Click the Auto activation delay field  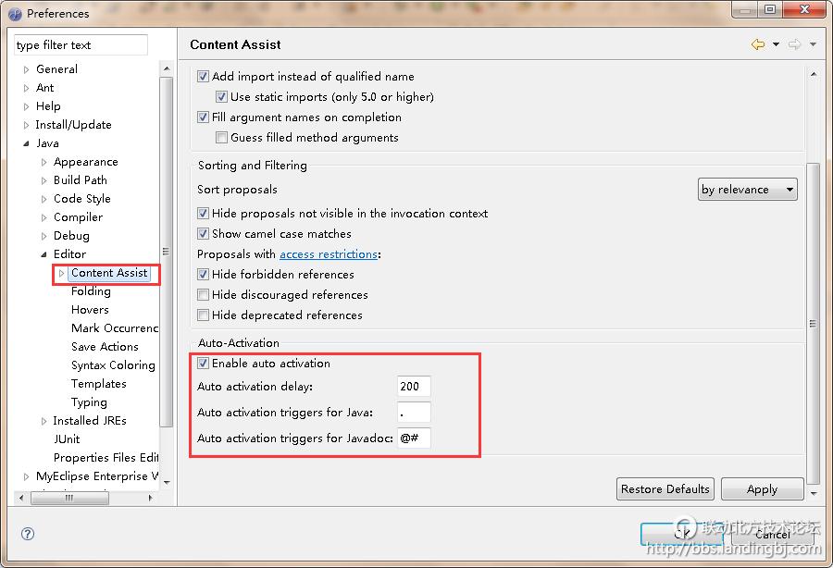pyautogui.click(x=414, y=387)
